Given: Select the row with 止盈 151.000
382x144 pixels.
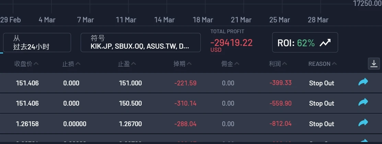Looking at the screenshot, I should pos(130,83).
